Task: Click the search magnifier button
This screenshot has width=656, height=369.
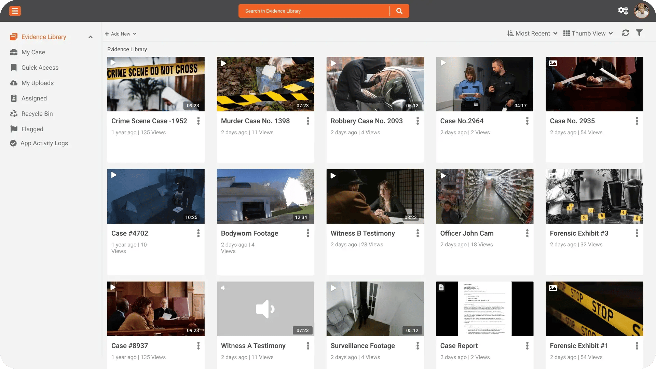Action: pos(399,11)
